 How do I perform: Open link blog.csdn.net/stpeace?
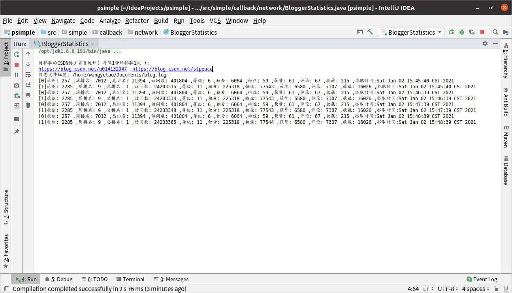pos(172,69)
